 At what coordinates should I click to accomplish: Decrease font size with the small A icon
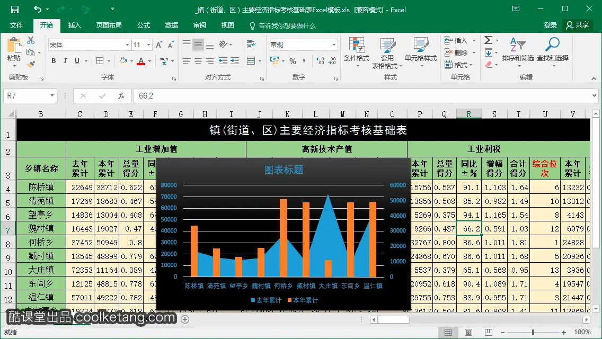171,45
